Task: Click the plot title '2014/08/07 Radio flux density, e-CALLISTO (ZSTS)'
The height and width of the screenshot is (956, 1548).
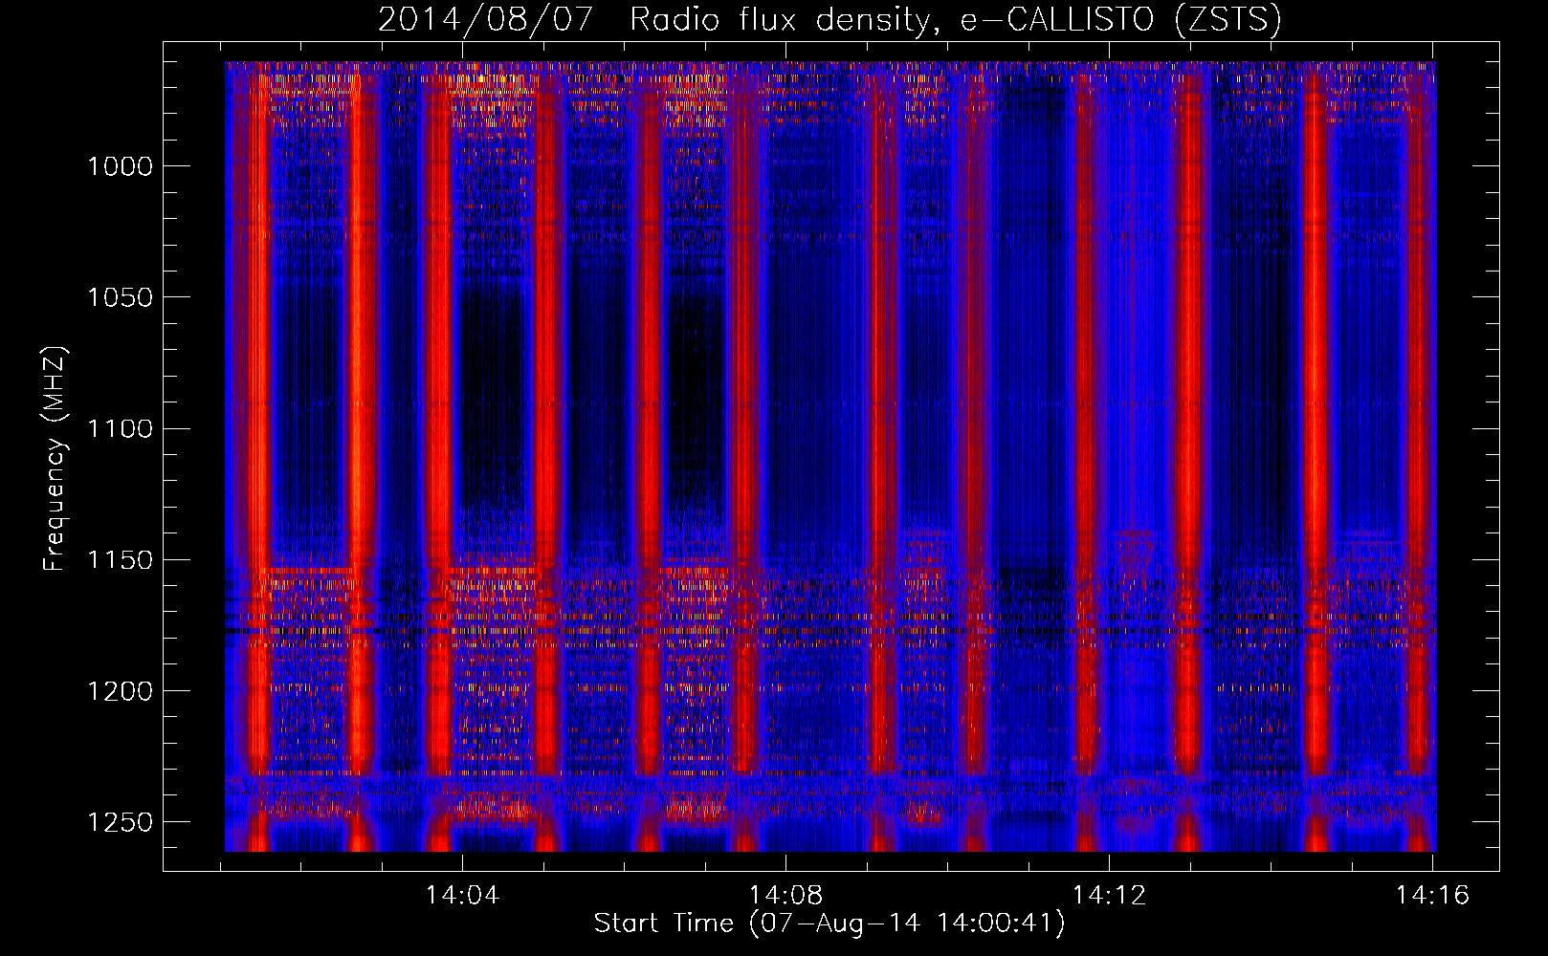Action: point(829,20)
